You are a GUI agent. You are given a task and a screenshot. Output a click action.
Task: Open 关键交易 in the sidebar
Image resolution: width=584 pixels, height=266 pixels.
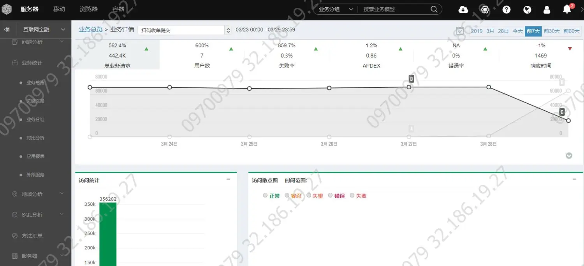coord(35,101)
